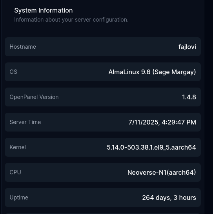Click the Uptime label
Image resolution: width=213 pixels, height=214 pixels.
(x=19, y=198)
